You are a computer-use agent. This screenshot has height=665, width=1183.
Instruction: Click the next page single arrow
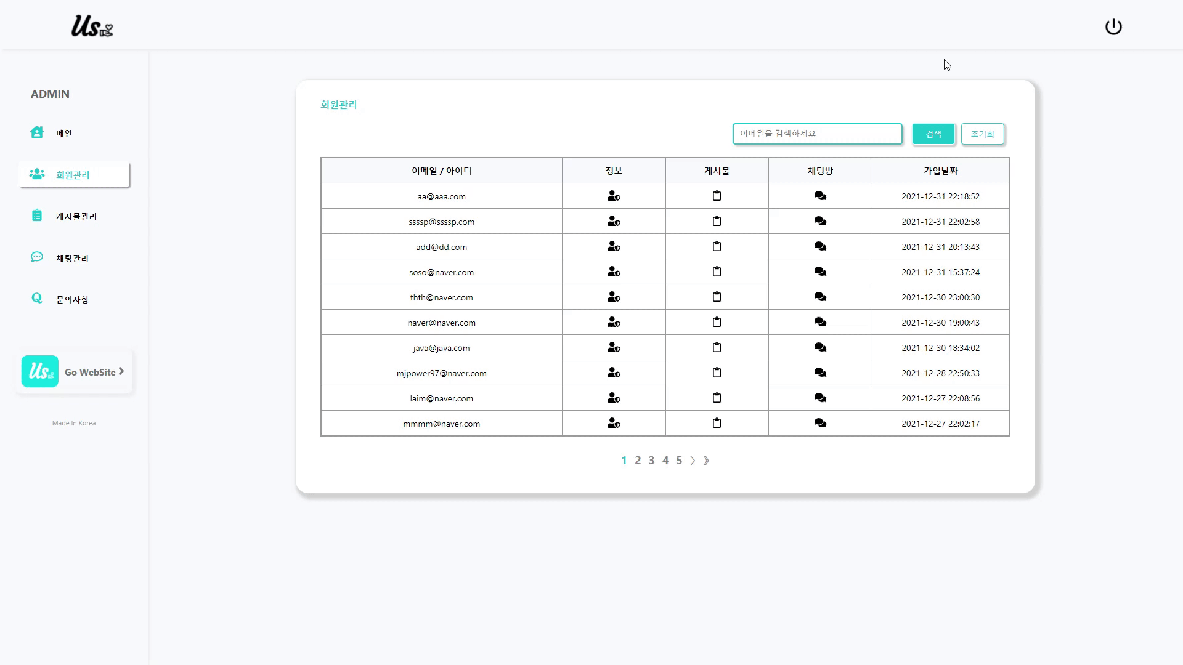[693, 461]
